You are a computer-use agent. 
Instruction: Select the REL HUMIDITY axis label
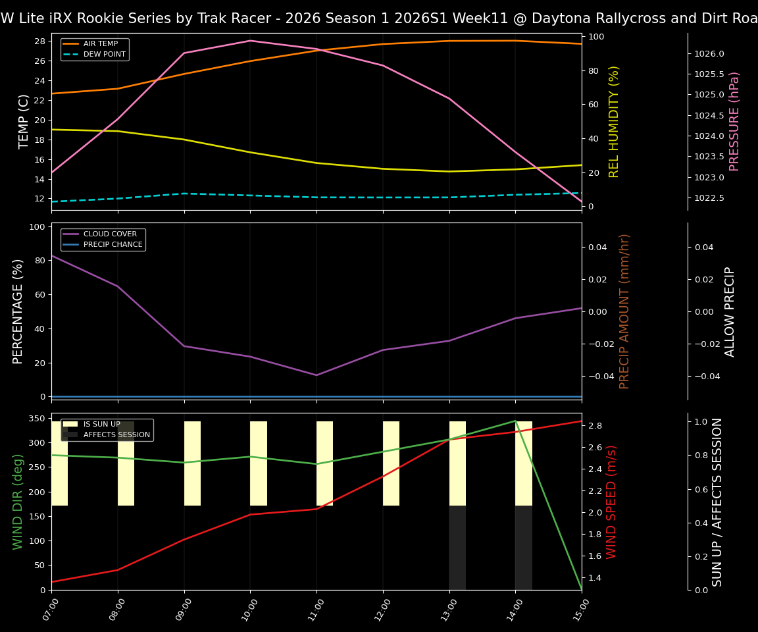(x=615, y=120)
